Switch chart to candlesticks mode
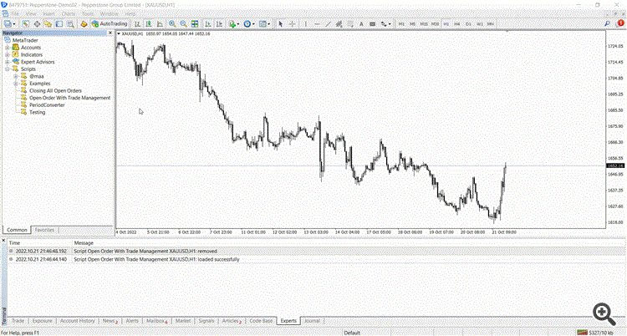This screenshot has width=627, height=336. click(148, 24)
